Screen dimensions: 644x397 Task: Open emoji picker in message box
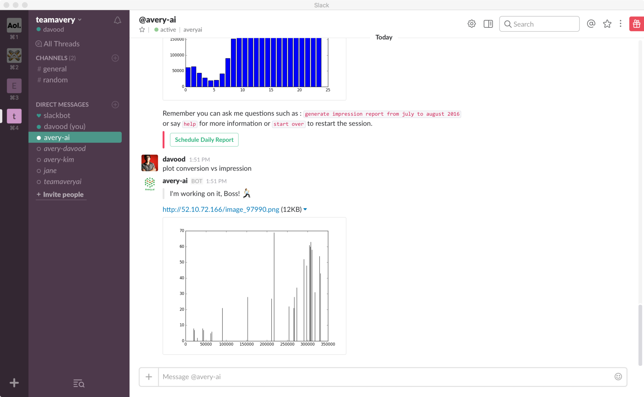(x=618, y=377)
